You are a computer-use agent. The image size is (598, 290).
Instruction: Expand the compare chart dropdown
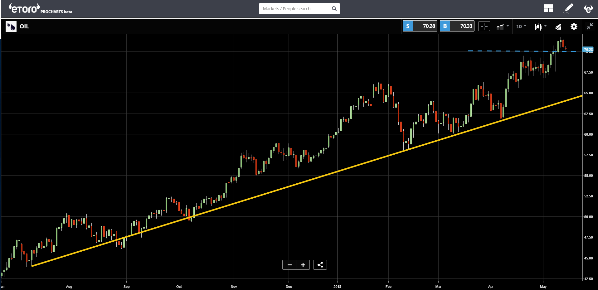tap(503, 27)
